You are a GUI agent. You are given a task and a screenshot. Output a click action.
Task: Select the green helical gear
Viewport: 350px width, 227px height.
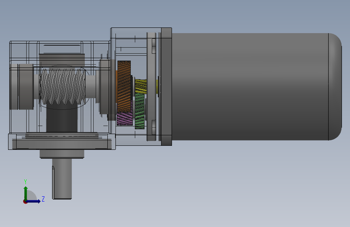pos(140,111)
